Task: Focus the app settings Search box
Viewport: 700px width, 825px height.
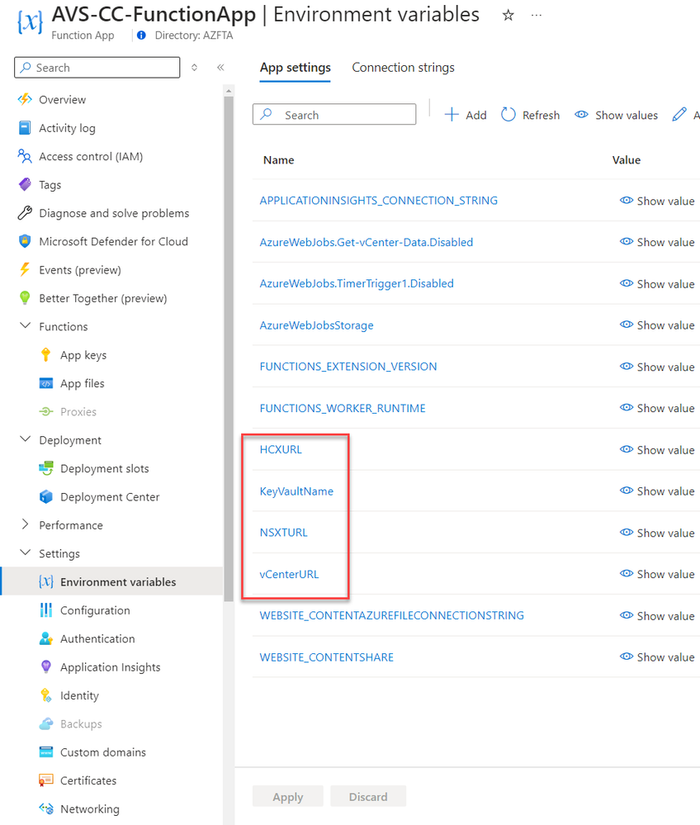Action: click(x=334, y=114)
